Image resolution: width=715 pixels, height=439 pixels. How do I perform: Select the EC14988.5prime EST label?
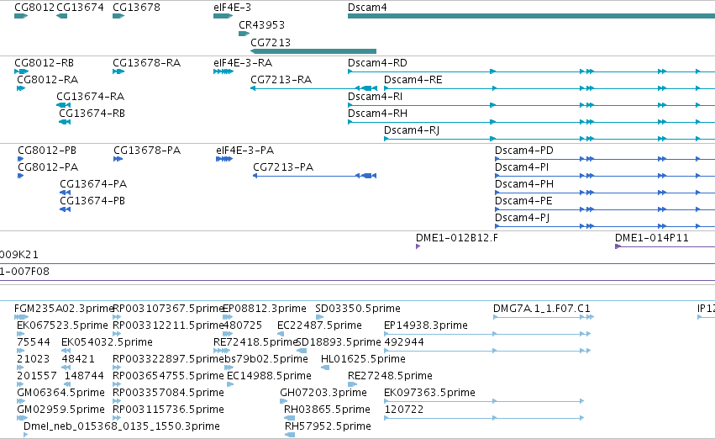pos(270,376)
